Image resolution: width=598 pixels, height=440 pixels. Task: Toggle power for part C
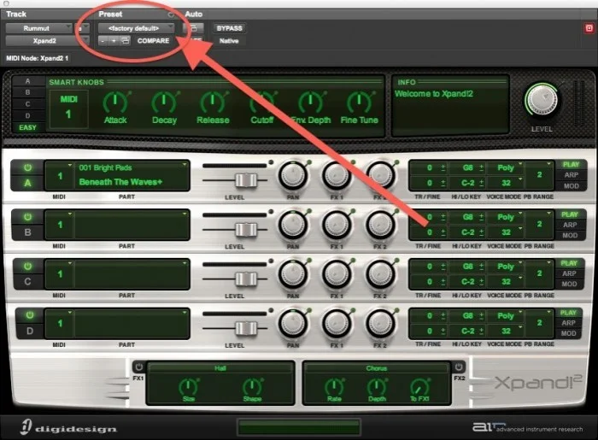pos(27,266)
